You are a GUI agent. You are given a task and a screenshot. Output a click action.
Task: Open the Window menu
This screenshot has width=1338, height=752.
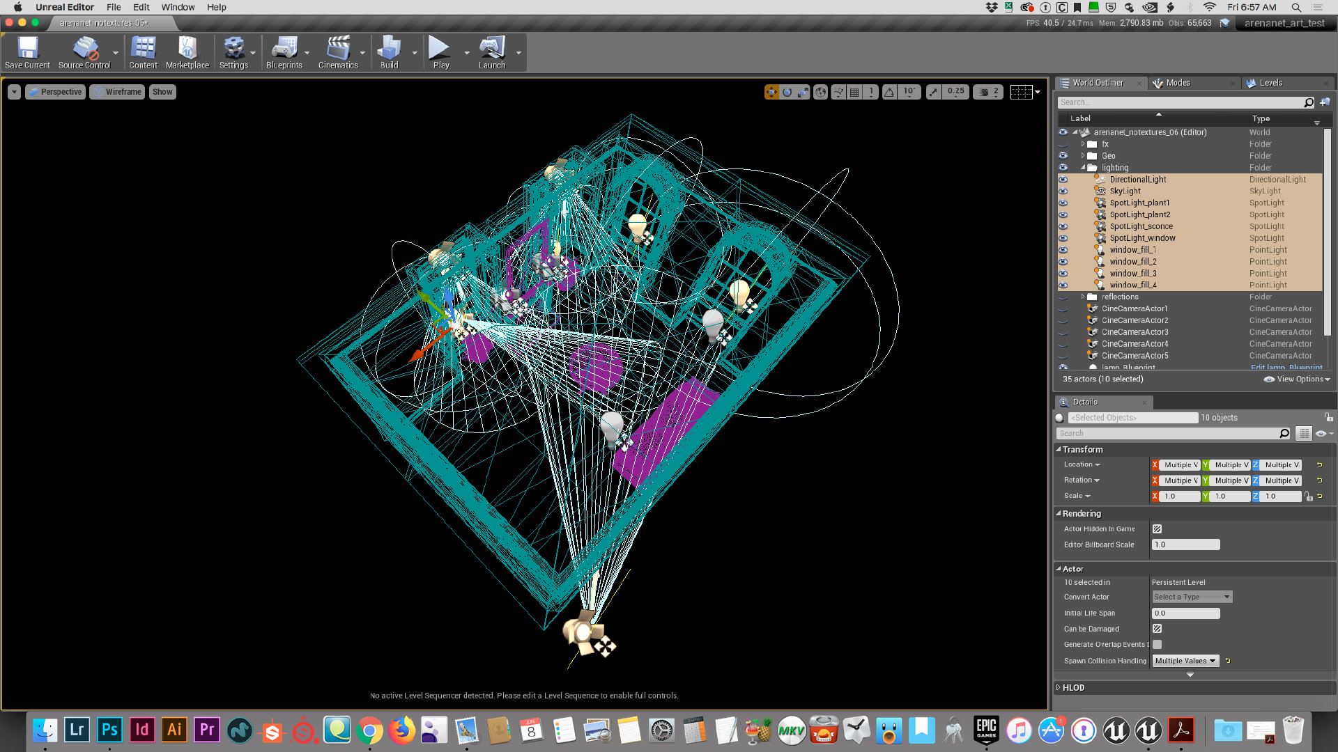178,7
